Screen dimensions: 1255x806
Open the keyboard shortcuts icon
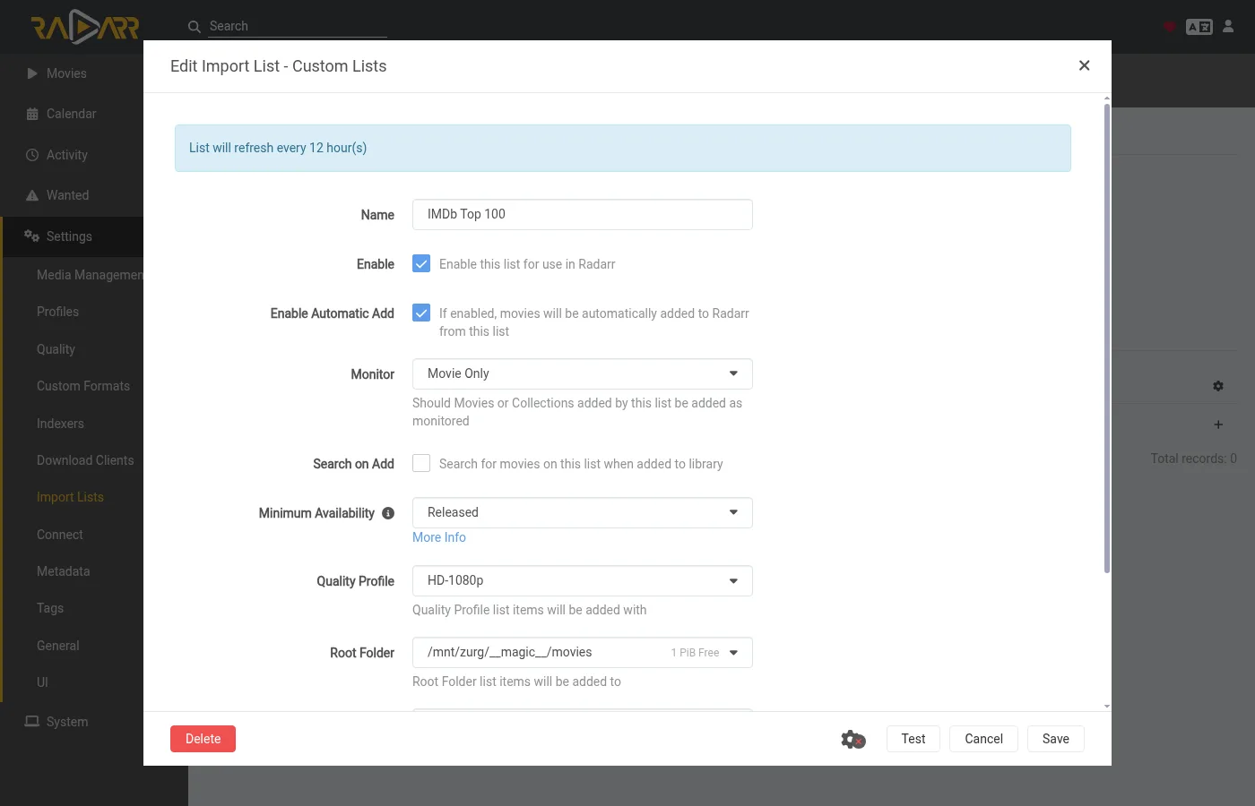coord(1199,27)
